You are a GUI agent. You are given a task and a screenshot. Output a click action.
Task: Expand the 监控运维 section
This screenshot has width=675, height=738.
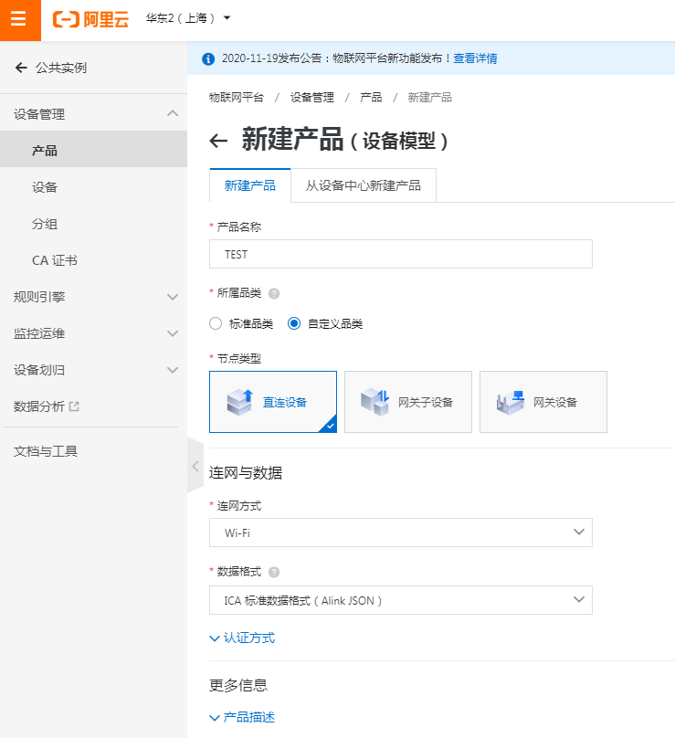93,333
